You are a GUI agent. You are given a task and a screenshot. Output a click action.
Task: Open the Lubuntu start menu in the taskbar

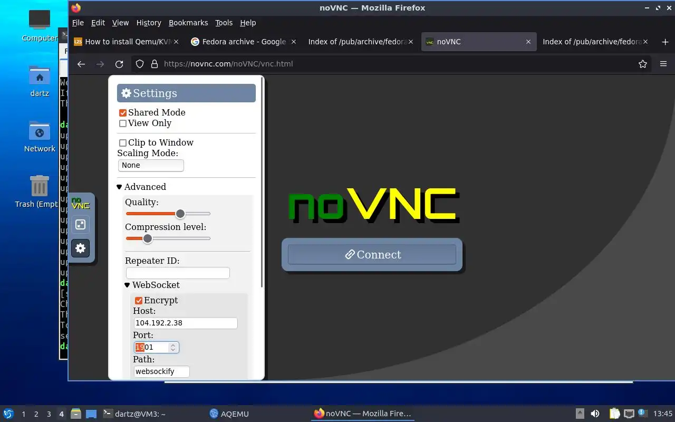pyautogui.click(x=8, y=414)
